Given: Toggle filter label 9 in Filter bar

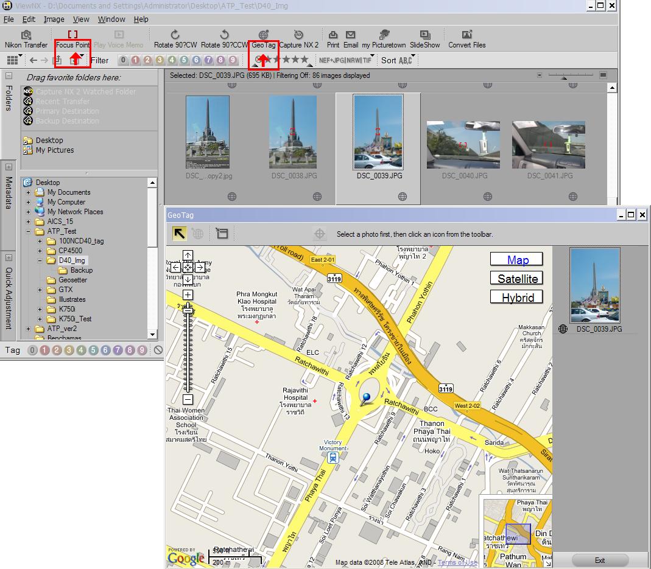Looking at the screenshot, I should pos(233,60).
